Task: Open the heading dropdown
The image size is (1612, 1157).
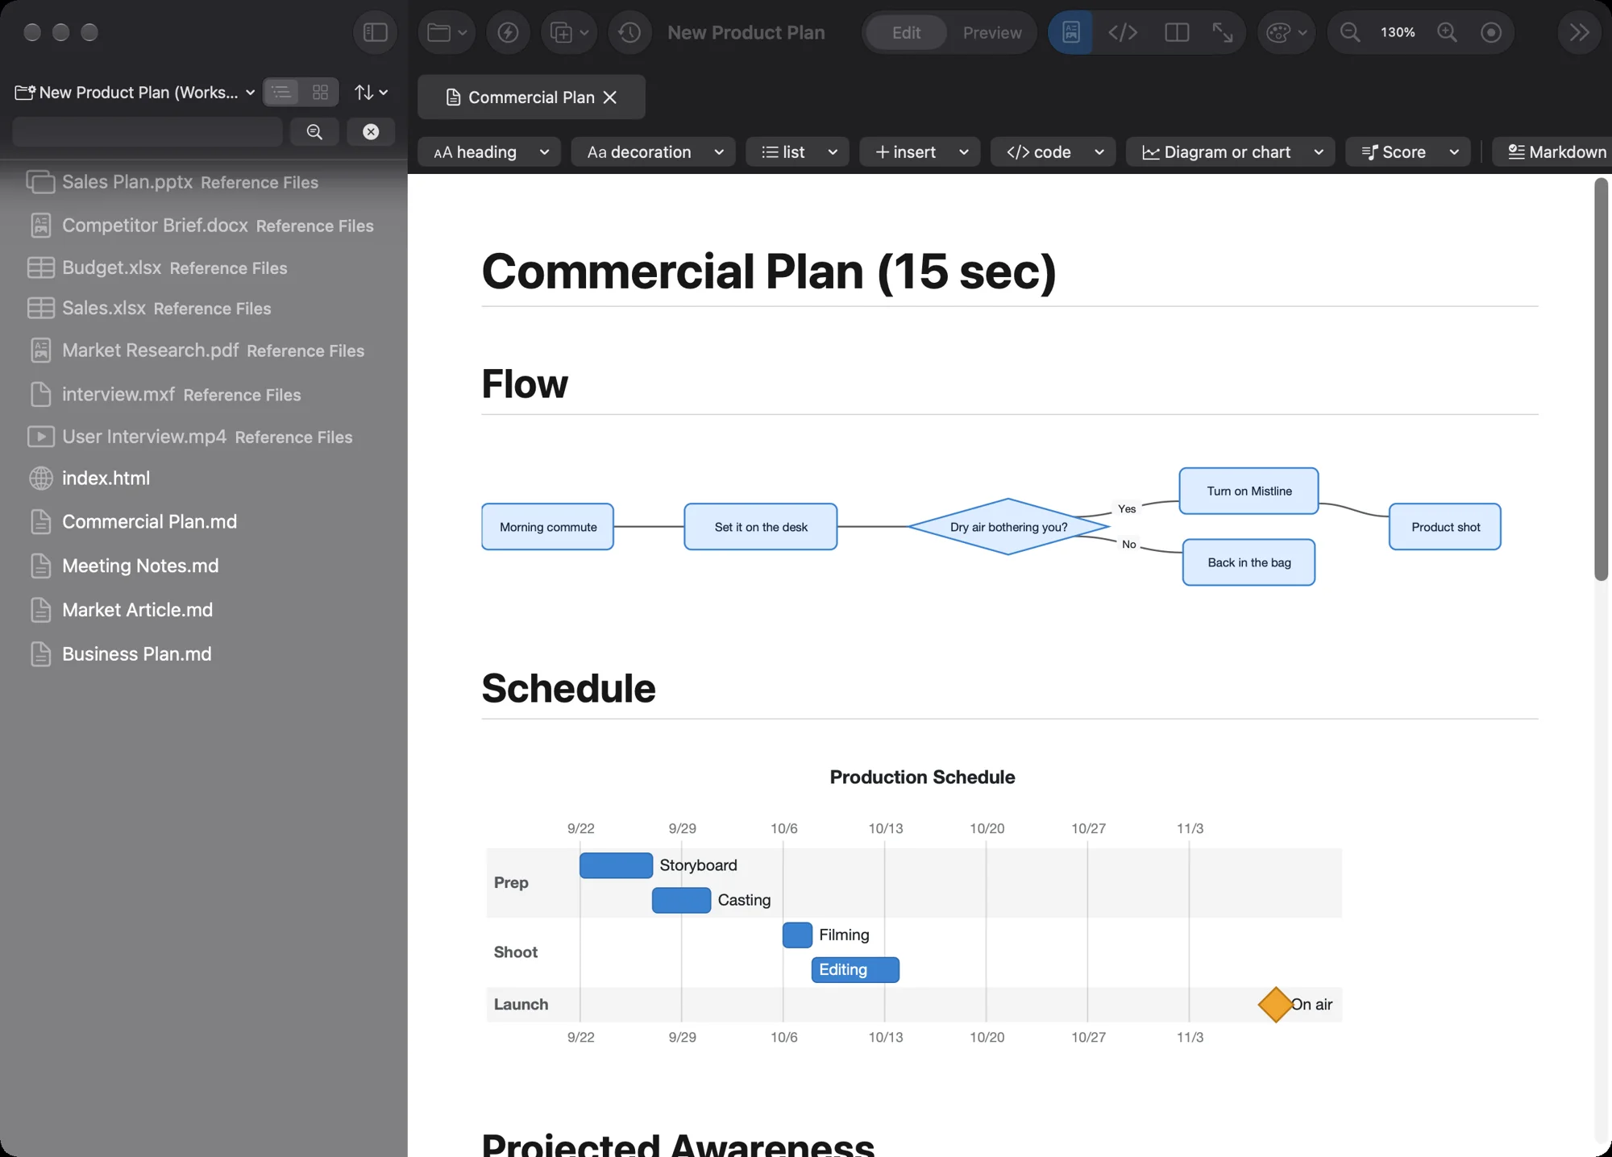Action: [491, 151]
